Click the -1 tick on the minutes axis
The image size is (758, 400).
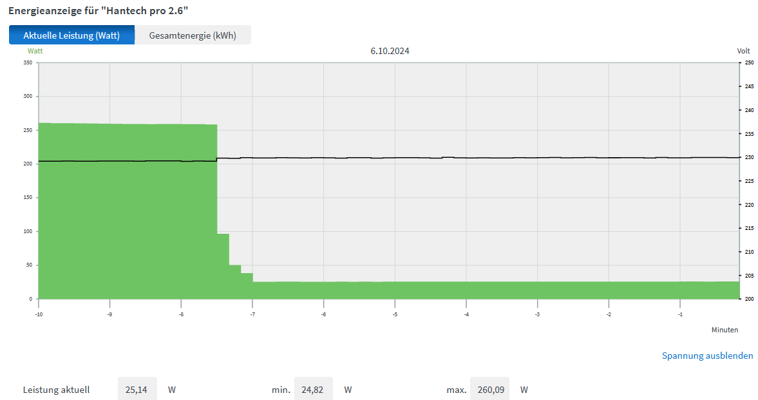click(680, 314)
